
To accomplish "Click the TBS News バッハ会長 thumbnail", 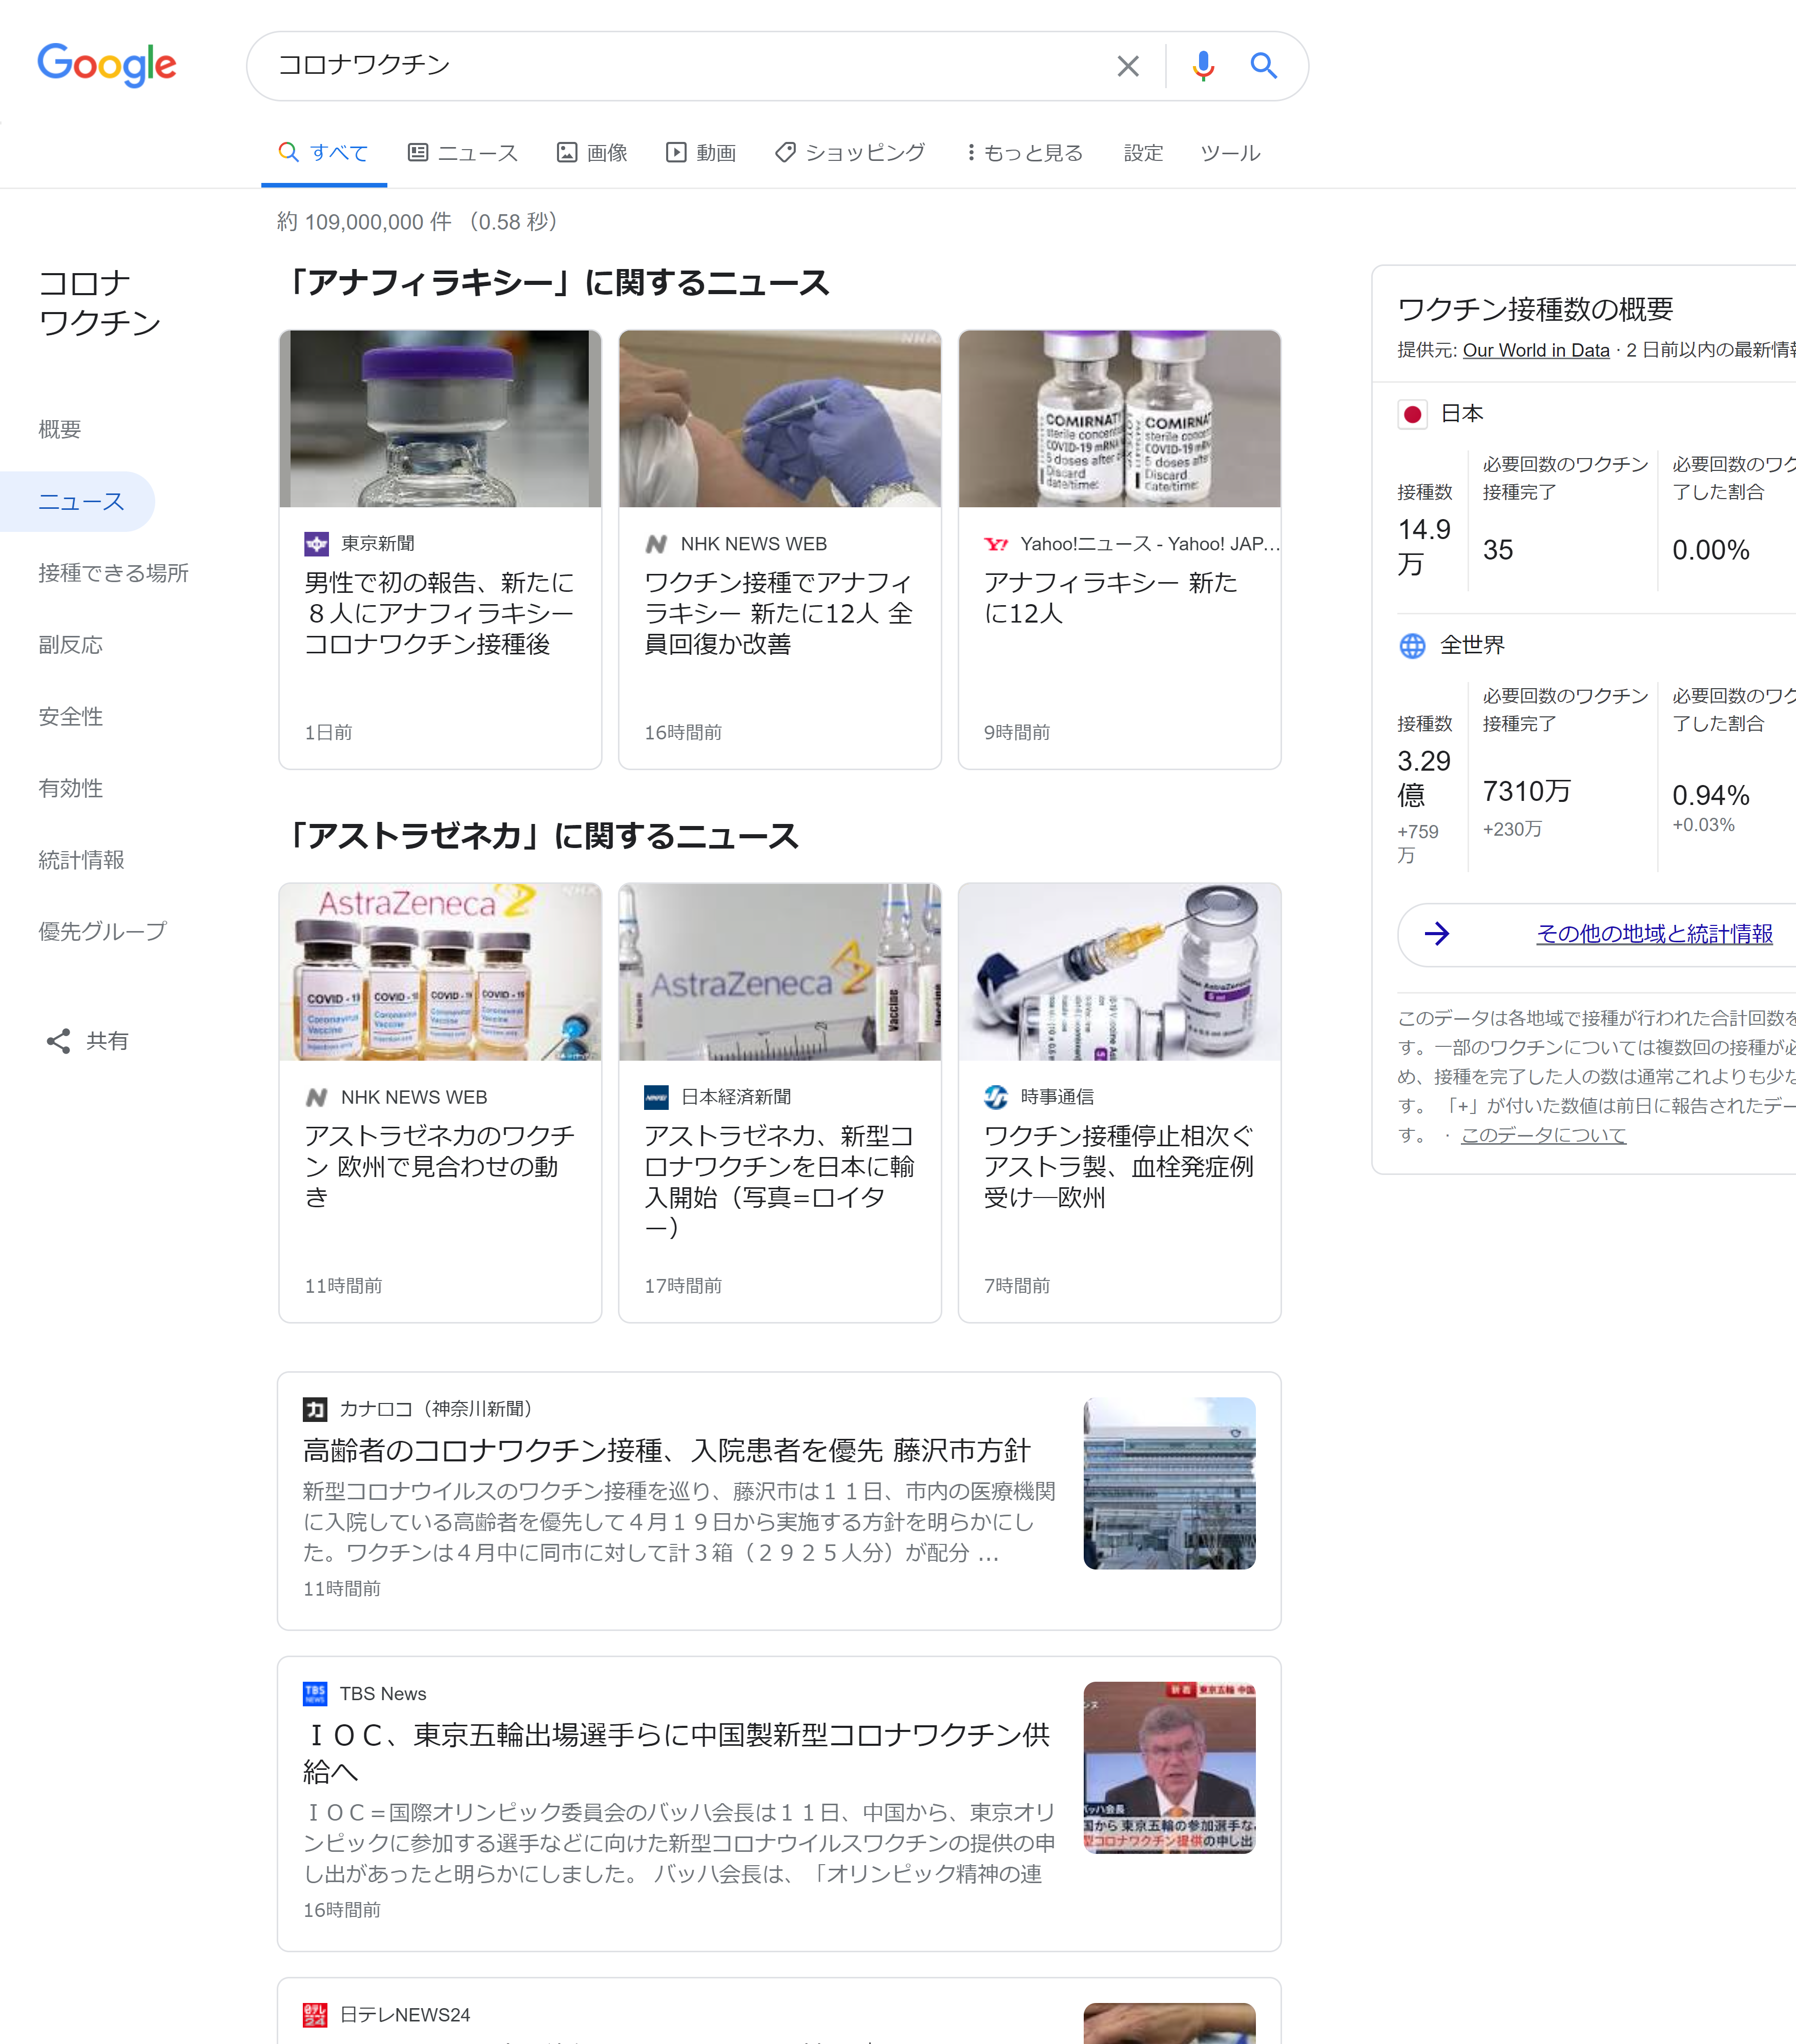I will tap(1169, 1767).
